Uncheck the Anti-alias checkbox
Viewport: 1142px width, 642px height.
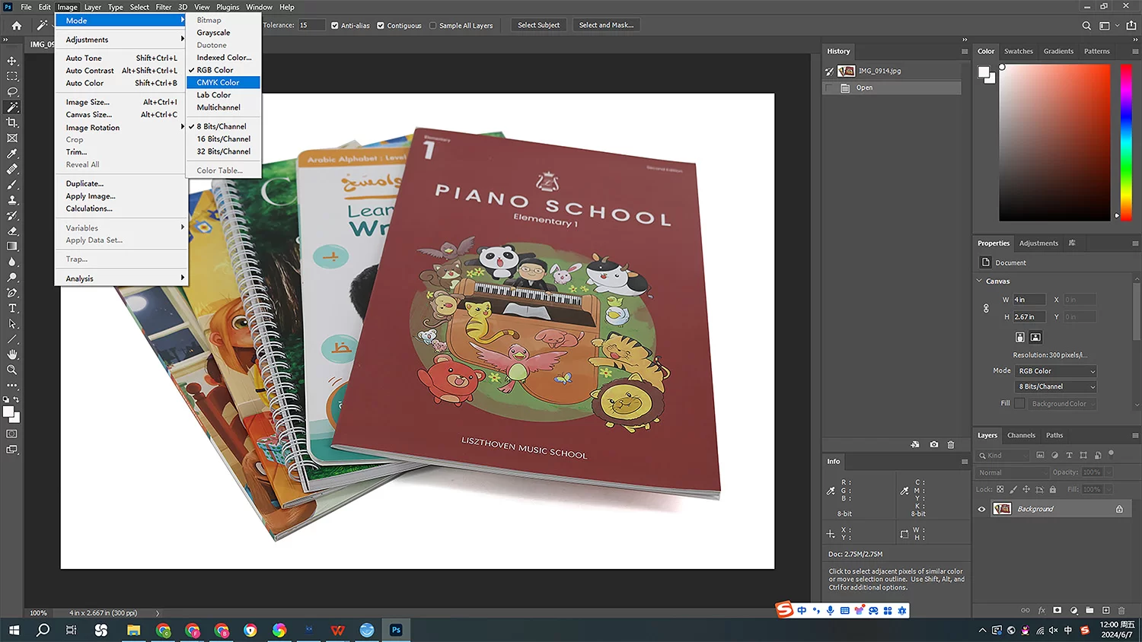pyautogui.click(x=335, y=25)
